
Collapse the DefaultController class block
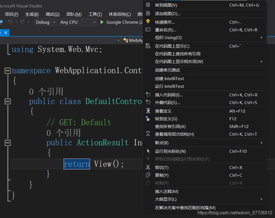tap(7, 102)
